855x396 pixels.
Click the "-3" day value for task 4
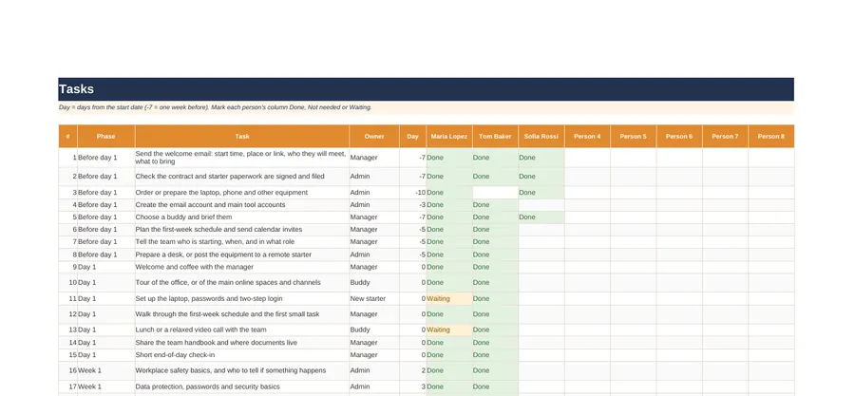(x=413, y=205)
